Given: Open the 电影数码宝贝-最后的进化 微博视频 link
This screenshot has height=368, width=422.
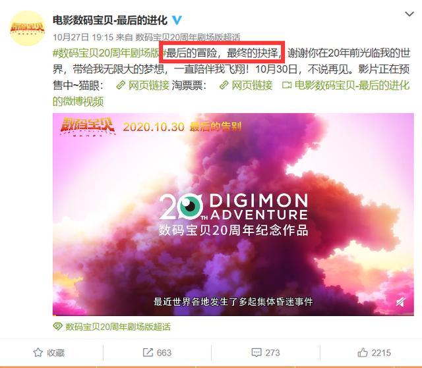Looking at the screenshot, I should click(231, 93).
